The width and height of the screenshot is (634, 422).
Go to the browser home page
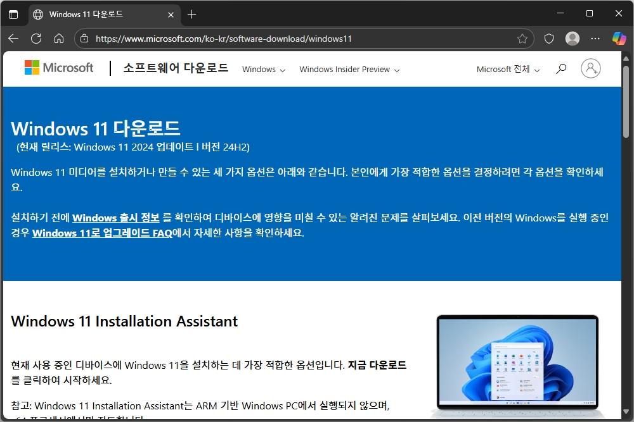(x=59, y=39)
